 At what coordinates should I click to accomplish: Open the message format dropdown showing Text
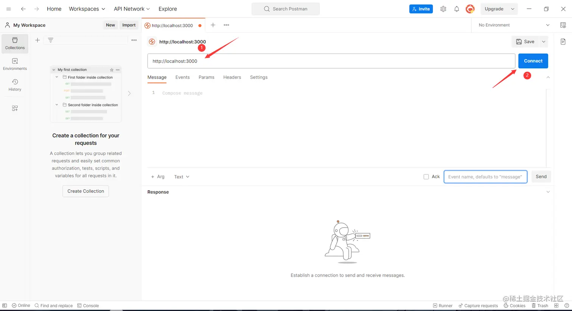182,176
